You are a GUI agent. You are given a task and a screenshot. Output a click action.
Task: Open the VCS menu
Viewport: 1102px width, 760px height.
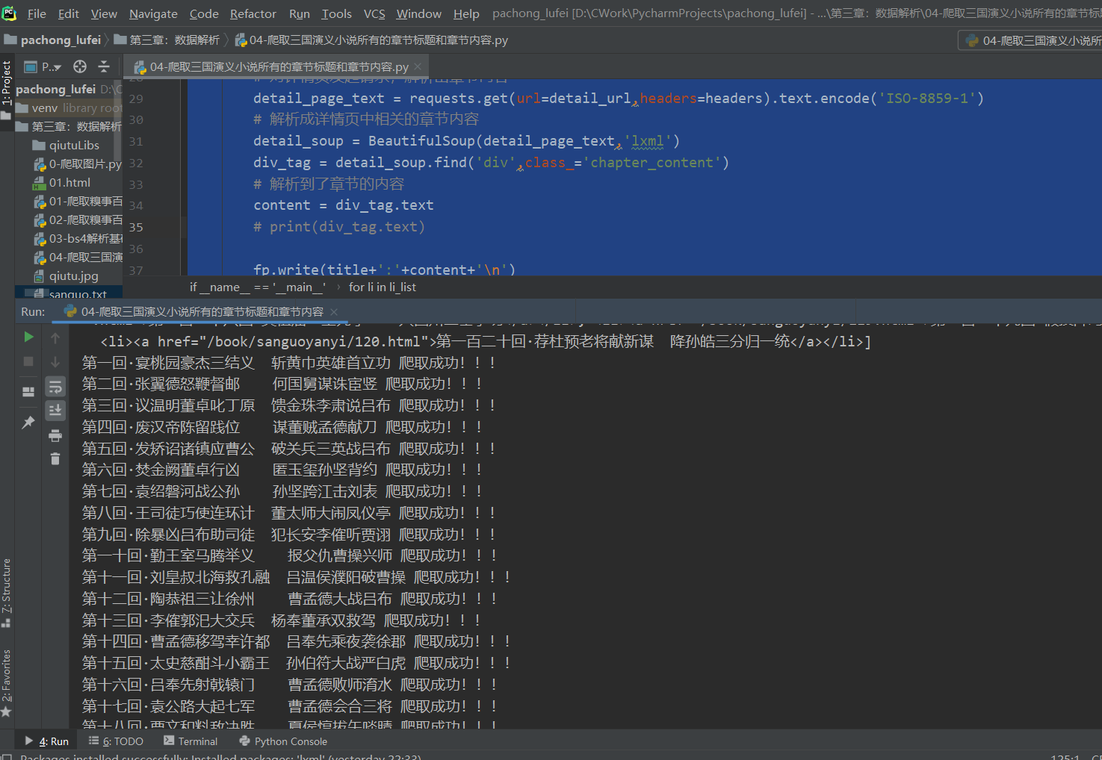[x=374, y=13]
